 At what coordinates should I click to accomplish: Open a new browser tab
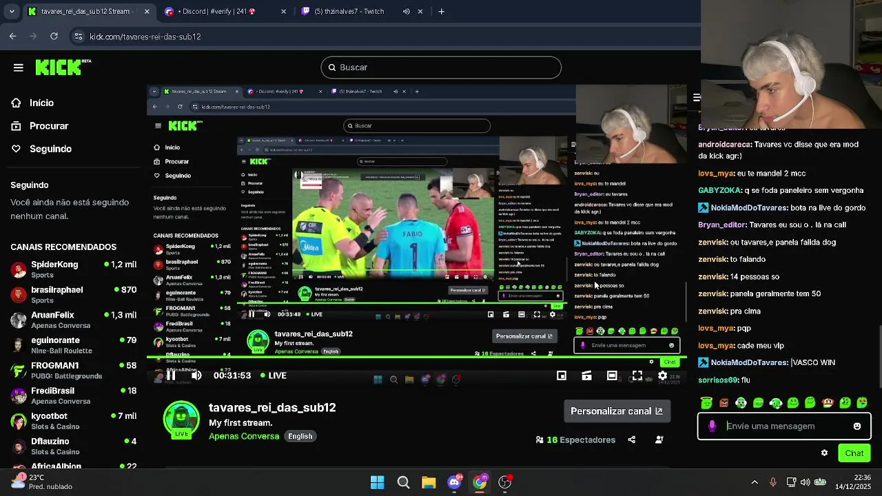442,11
